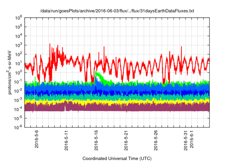Click the 2016-5-16 date label

click(x=96, y=140)
